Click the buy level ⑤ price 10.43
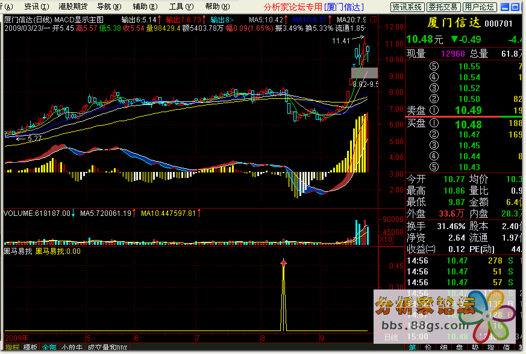 click(469, 167)
